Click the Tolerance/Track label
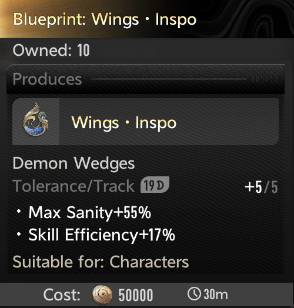The image size is (294, 308). tap(73, 186)
